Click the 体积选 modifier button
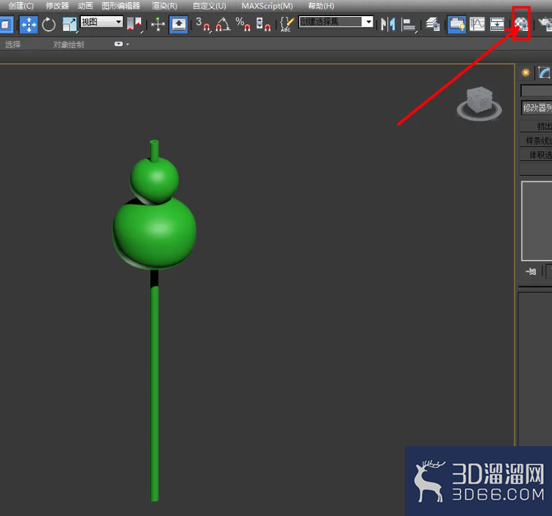The width and height of the screenshot is (552, 516). (536, 154)
